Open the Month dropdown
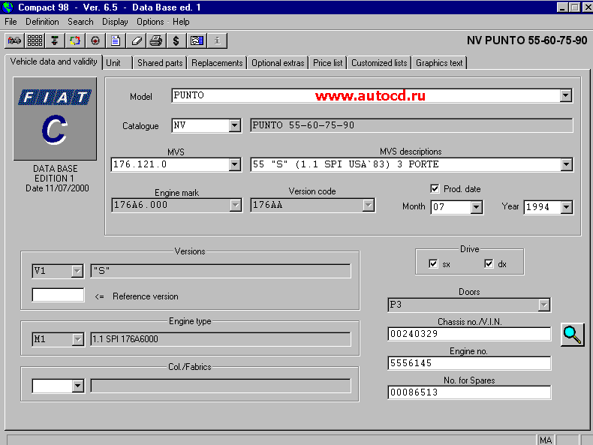The width and height of the screenshot is (593, 445). [476, 207]
